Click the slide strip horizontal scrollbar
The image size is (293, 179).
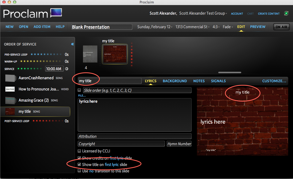tap(230, 72)
